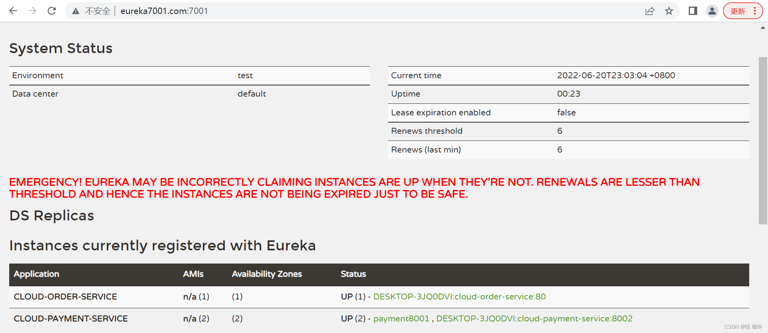Open the user profile avatar
Image resolution: width=768 pixels, height=333 pixels.
(x=712, y=11)
